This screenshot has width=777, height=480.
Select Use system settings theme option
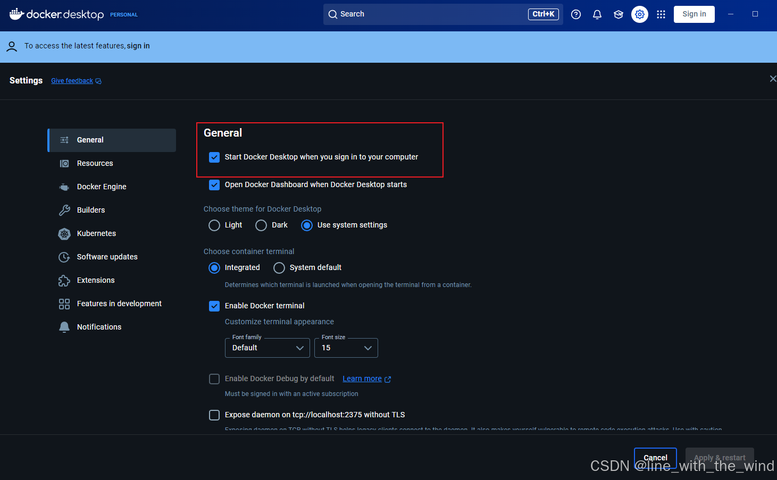[307, 225]
